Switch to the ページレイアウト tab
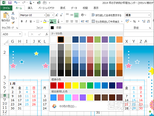The width and height of the screenshot is (154, 116). pyautogui.click(x=47, y=8)
